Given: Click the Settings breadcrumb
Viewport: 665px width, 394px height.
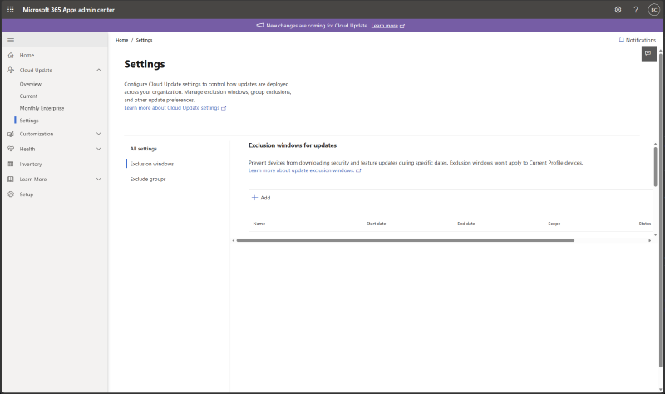Looking at the screenshot, I should 144,40.
